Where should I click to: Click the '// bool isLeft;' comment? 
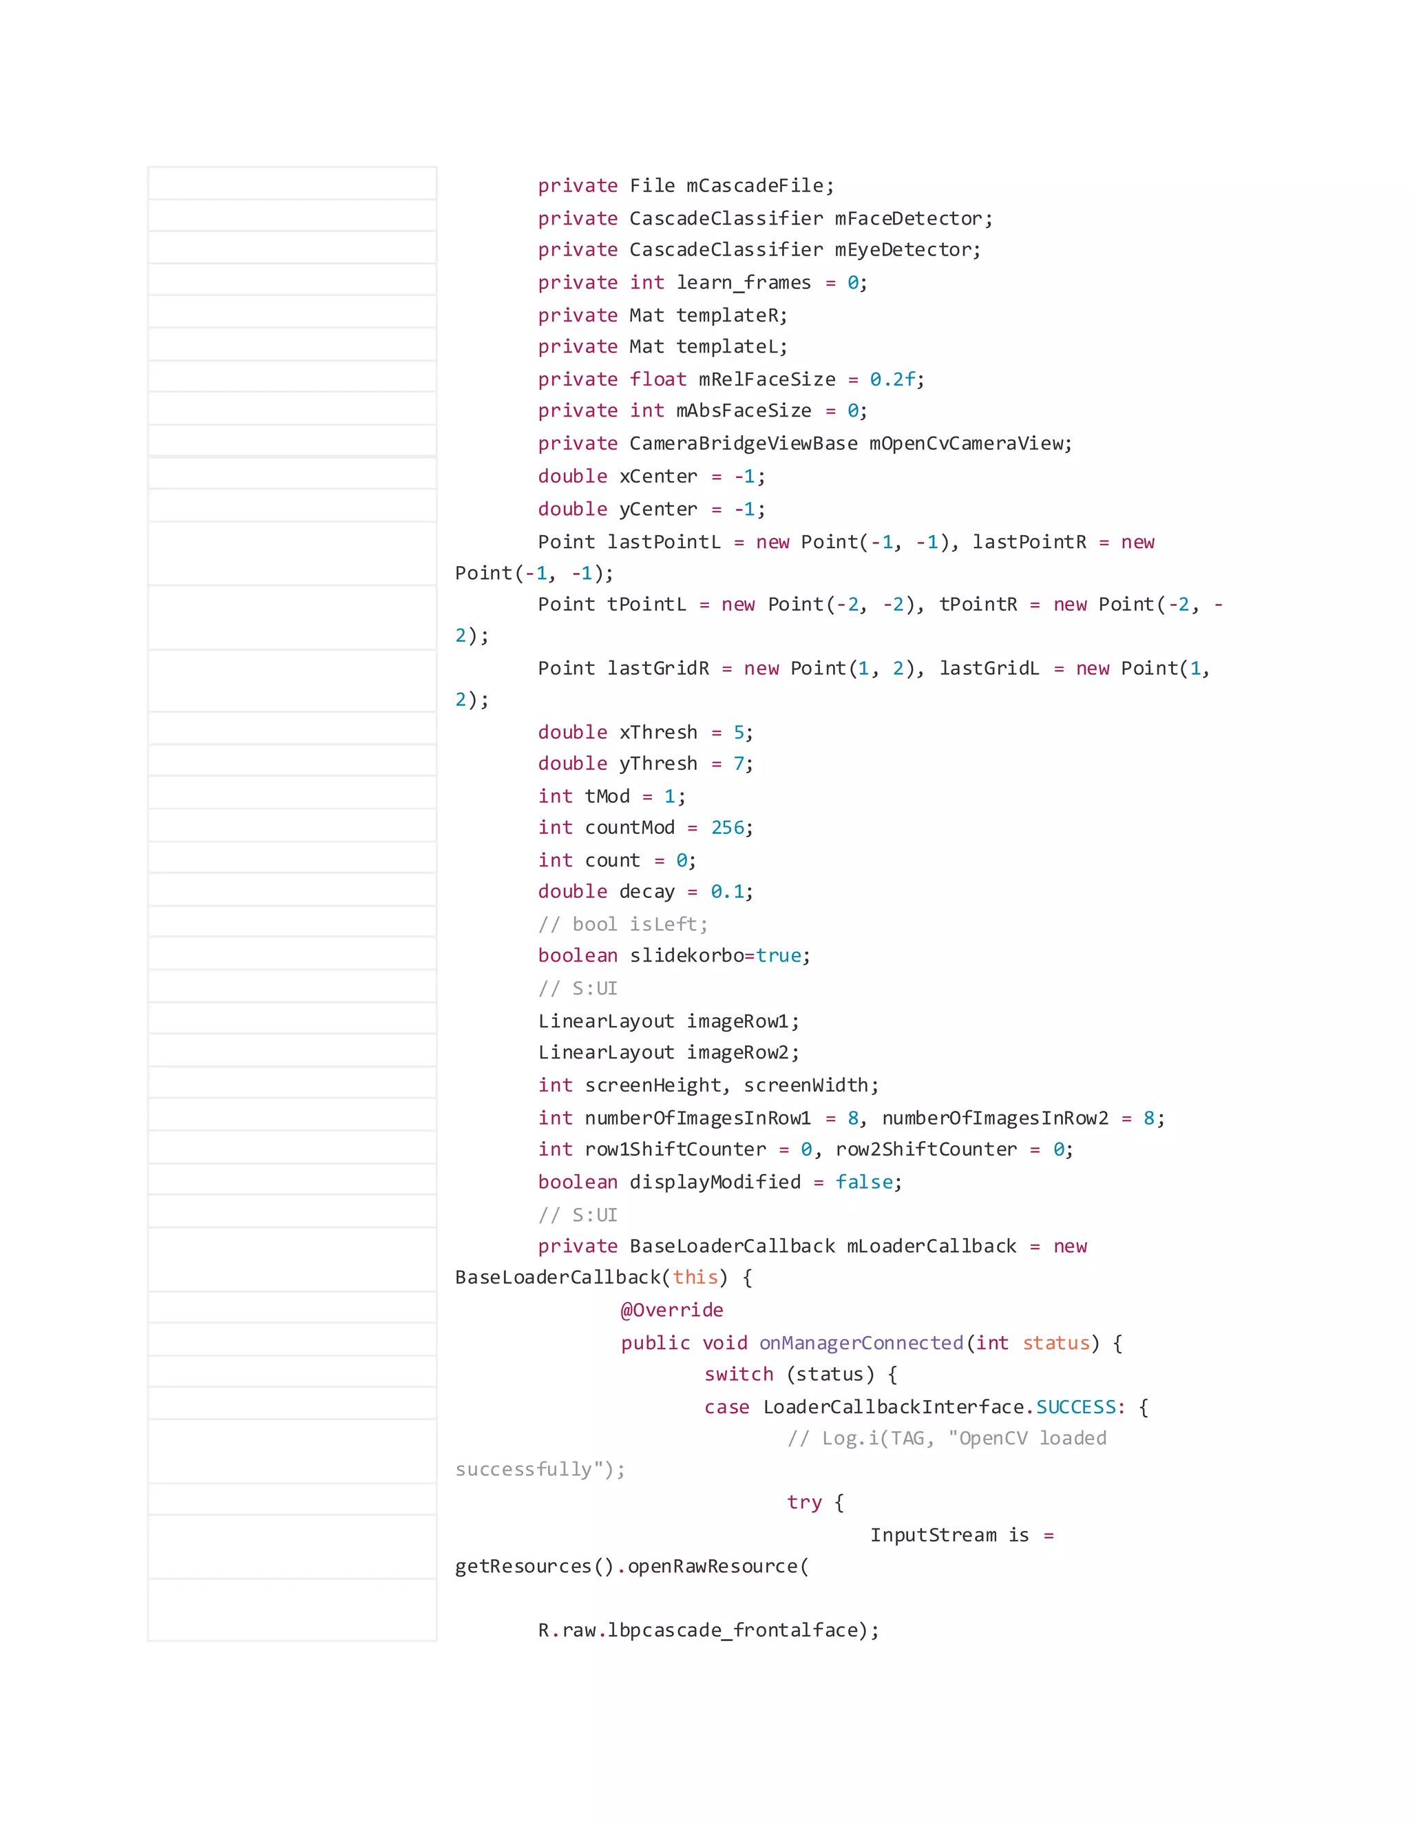click(x=622, y=924)
